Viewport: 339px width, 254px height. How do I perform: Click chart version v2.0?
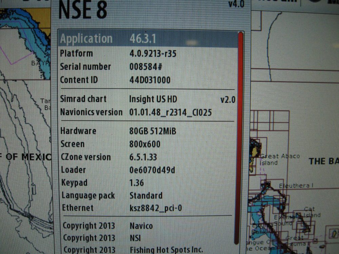228,100
